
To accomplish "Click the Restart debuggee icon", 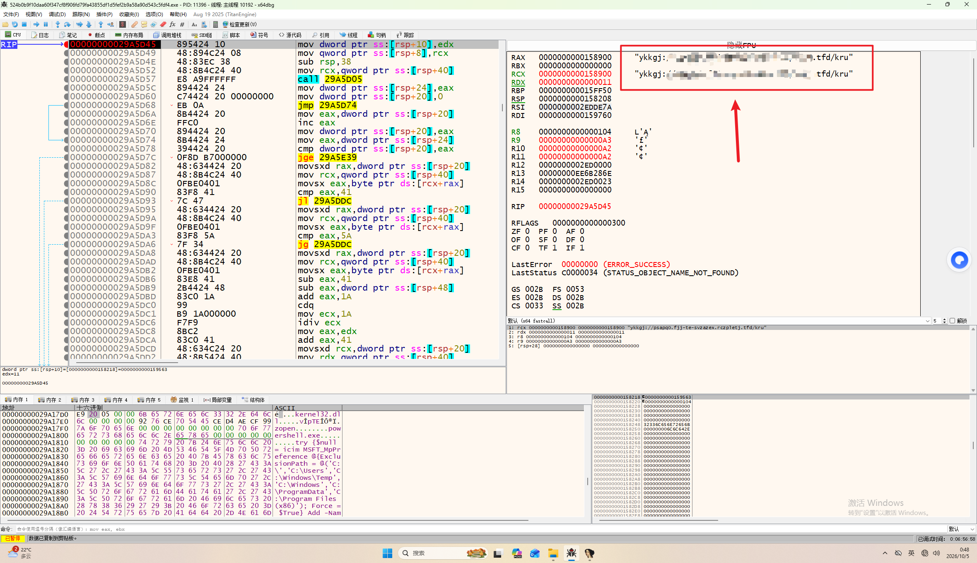I will (x=15, y=24).
